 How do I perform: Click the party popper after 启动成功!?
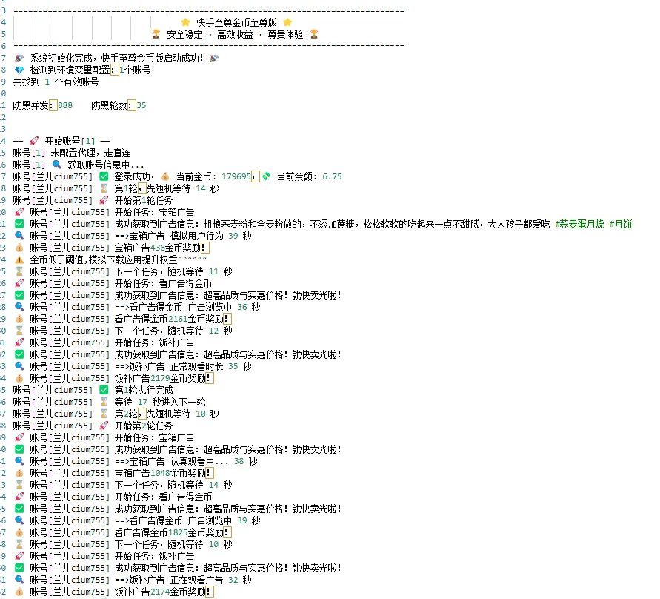coord(214,58)
